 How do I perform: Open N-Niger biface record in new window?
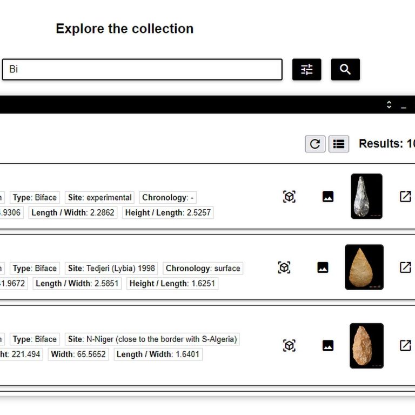pyautogui.click(x=405, y=345)
